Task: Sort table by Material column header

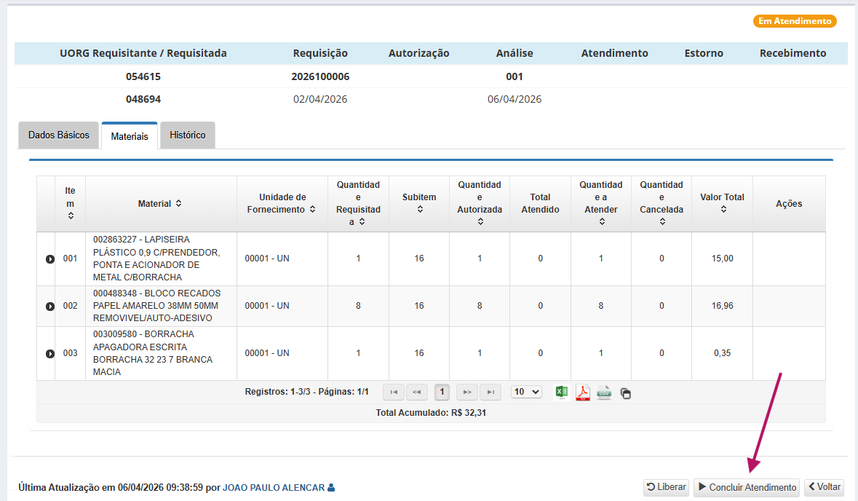Action: click(160, 204)
